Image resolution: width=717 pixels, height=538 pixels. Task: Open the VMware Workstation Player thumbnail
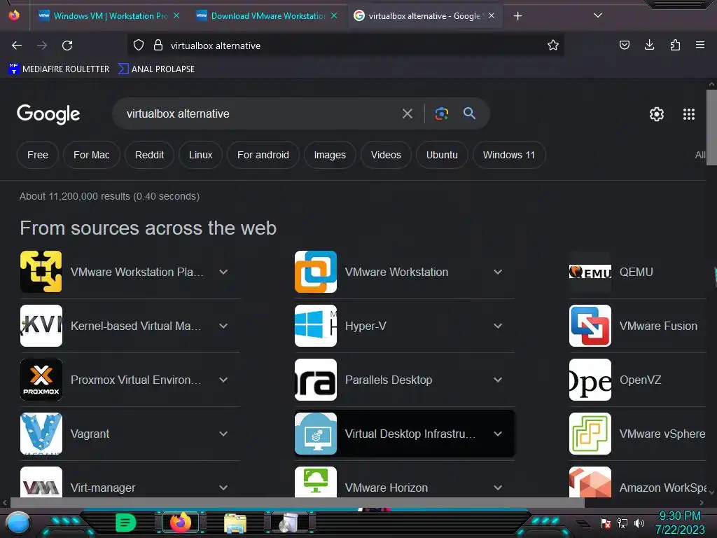point(41,272)
